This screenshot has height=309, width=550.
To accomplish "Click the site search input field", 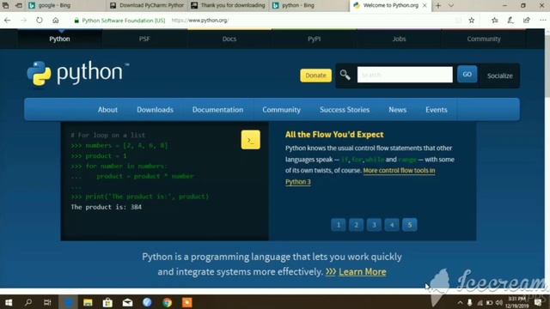I will [405, 75].
